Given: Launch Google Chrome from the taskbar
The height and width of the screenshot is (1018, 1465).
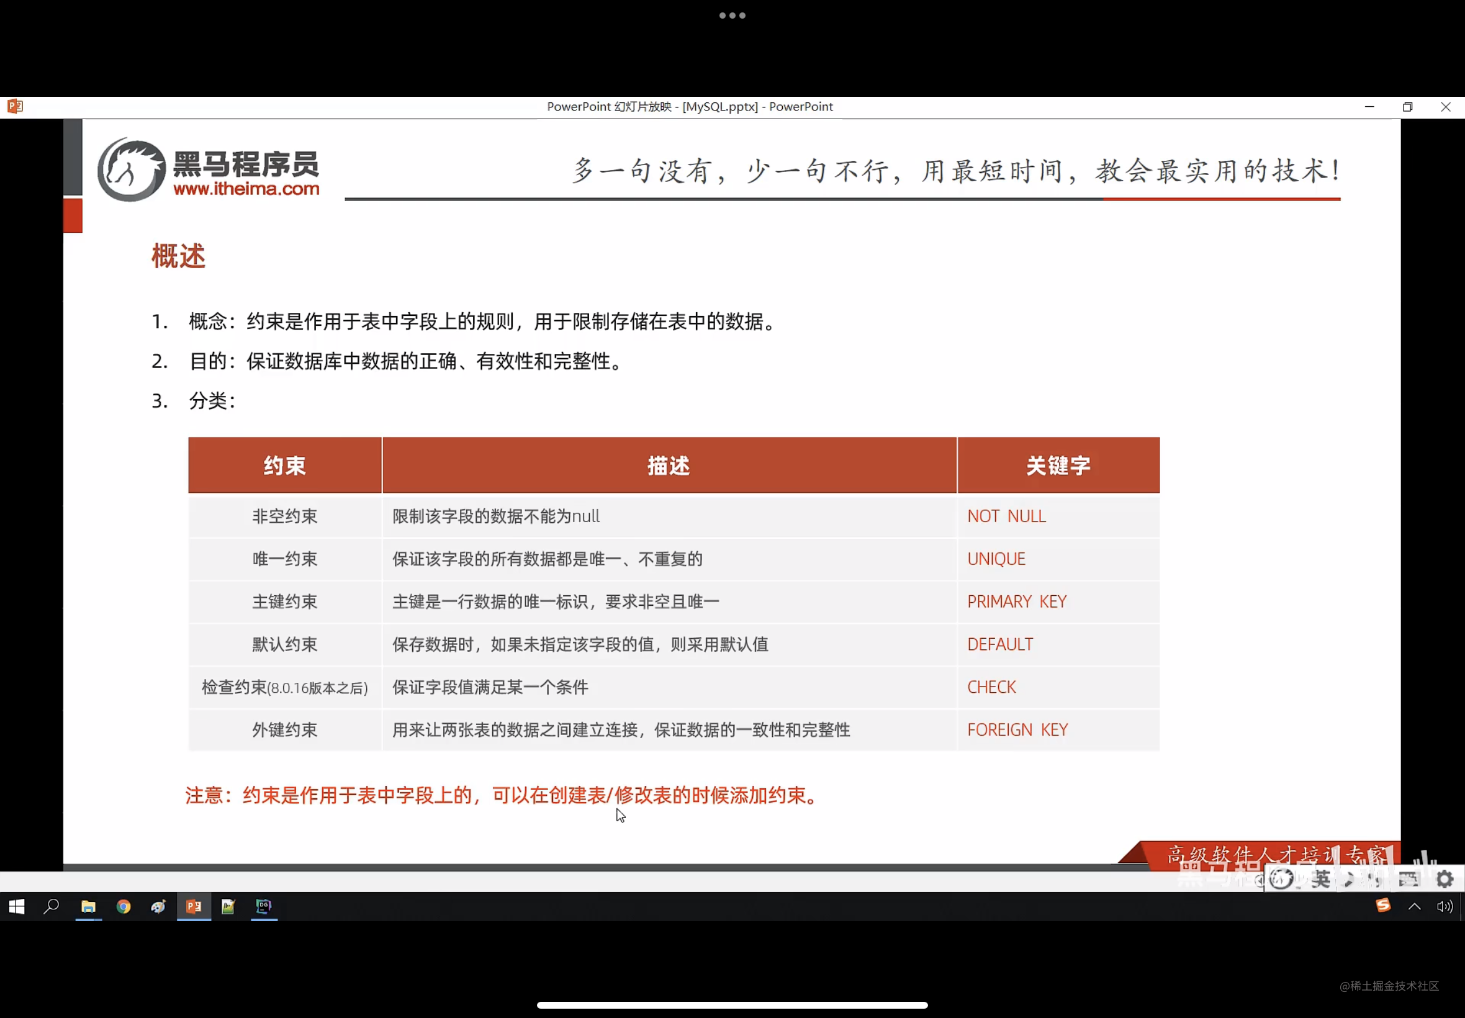Looking at the screenshot, I should (x=123, y=906).
